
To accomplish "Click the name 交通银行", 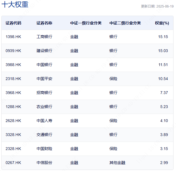I will [x=44, y=135].
